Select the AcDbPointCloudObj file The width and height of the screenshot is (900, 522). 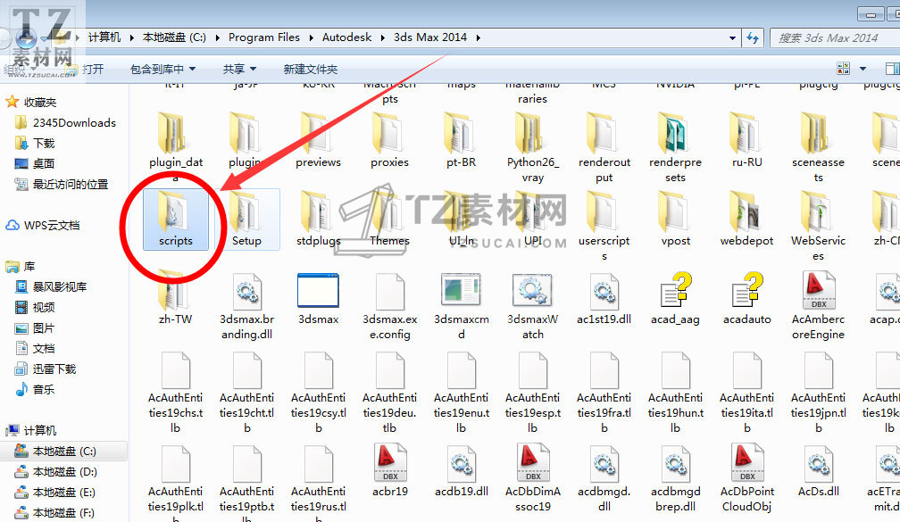746,478
